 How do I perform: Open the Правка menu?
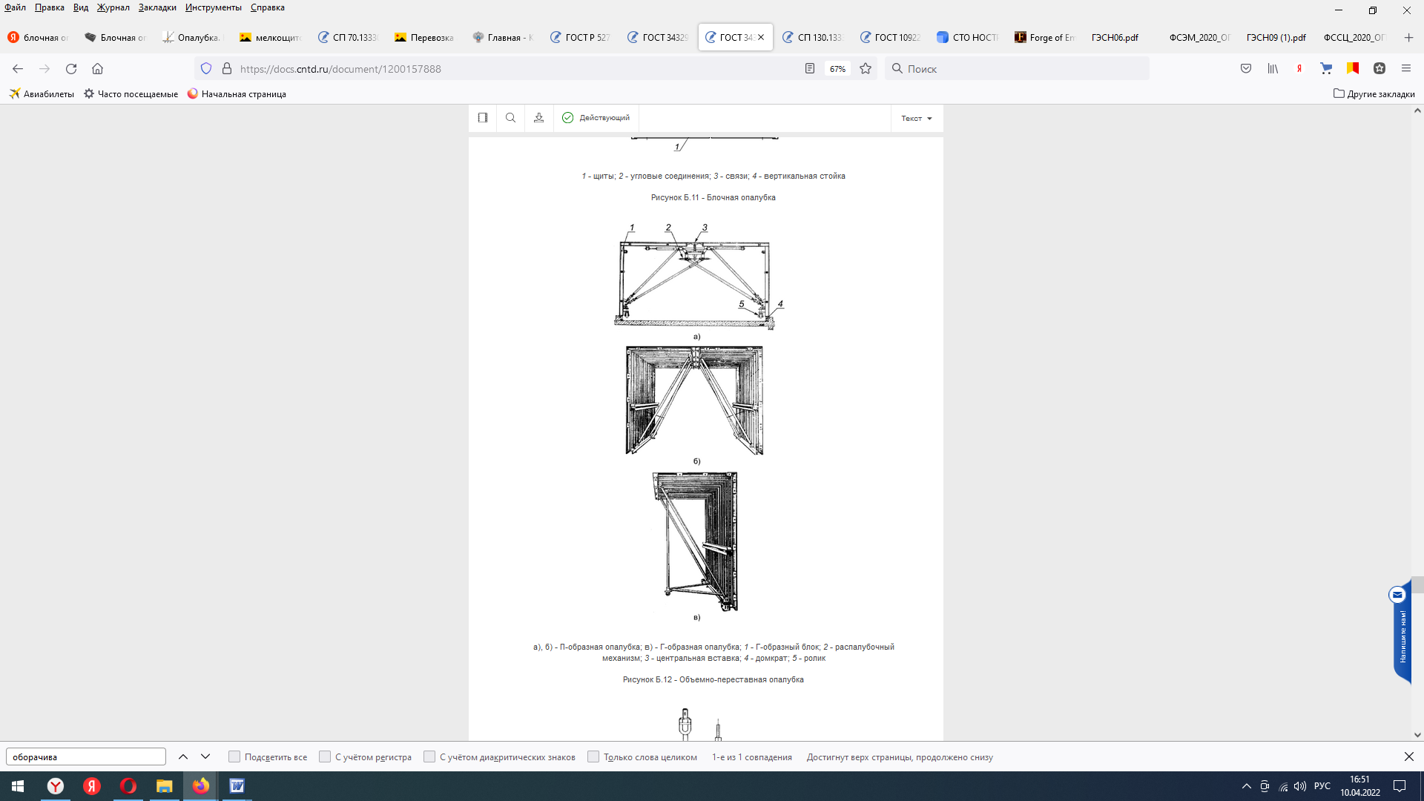point(50,7)
